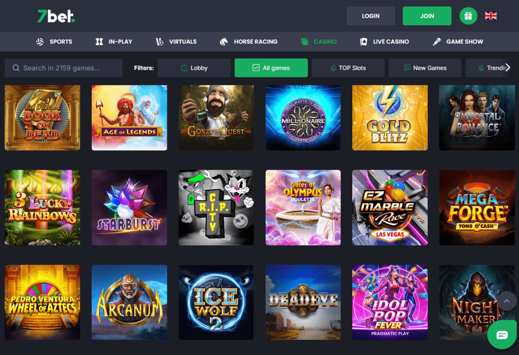Select the Casino menu item
This screenshot has height=355, width=519.
319,42
